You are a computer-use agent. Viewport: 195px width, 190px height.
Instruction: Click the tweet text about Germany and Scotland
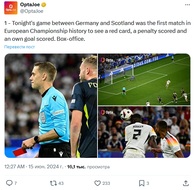(x=97, y=31)
